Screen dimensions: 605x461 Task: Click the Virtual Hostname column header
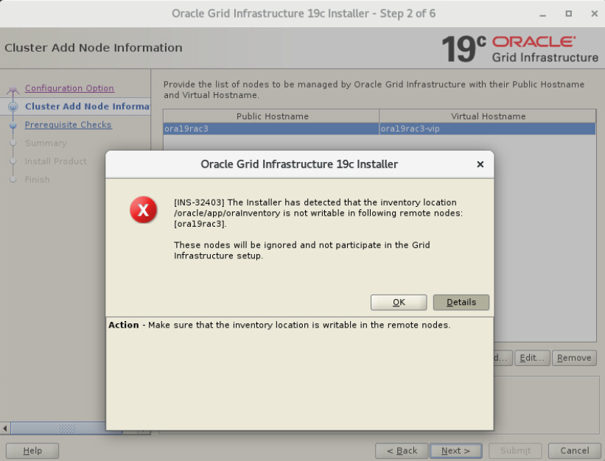point(488,116)
